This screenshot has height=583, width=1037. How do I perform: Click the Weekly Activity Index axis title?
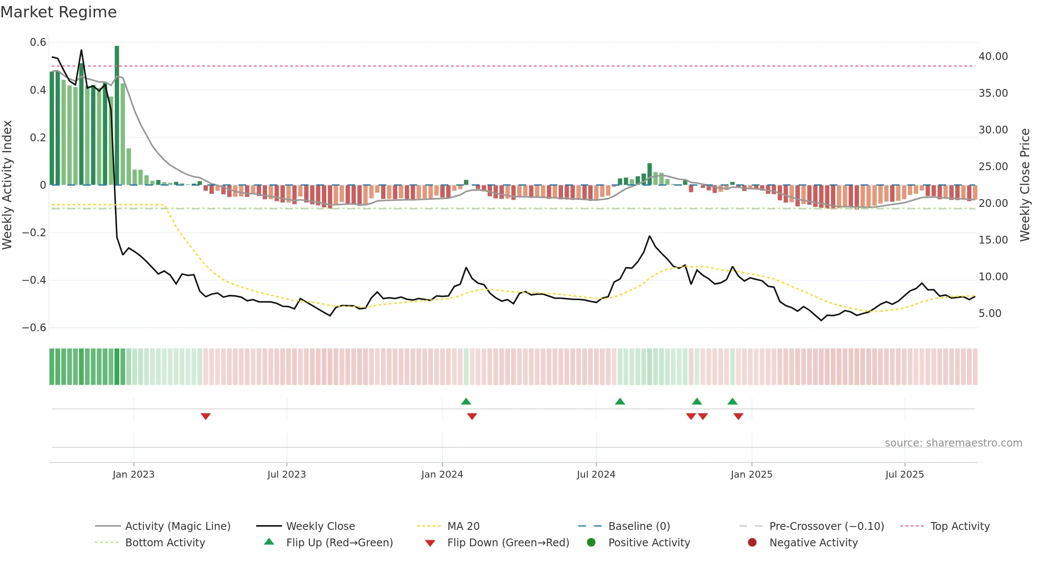(7, 185)
